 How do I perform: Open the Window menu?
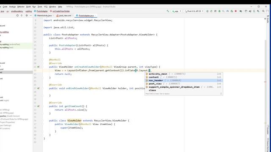point(53,7)
